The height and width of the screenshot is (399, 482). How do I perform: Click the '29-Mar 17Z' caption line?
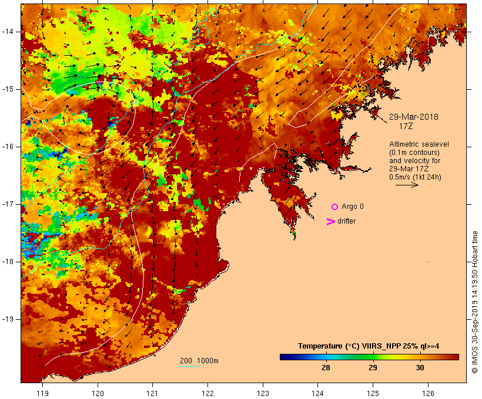[409, 169]
